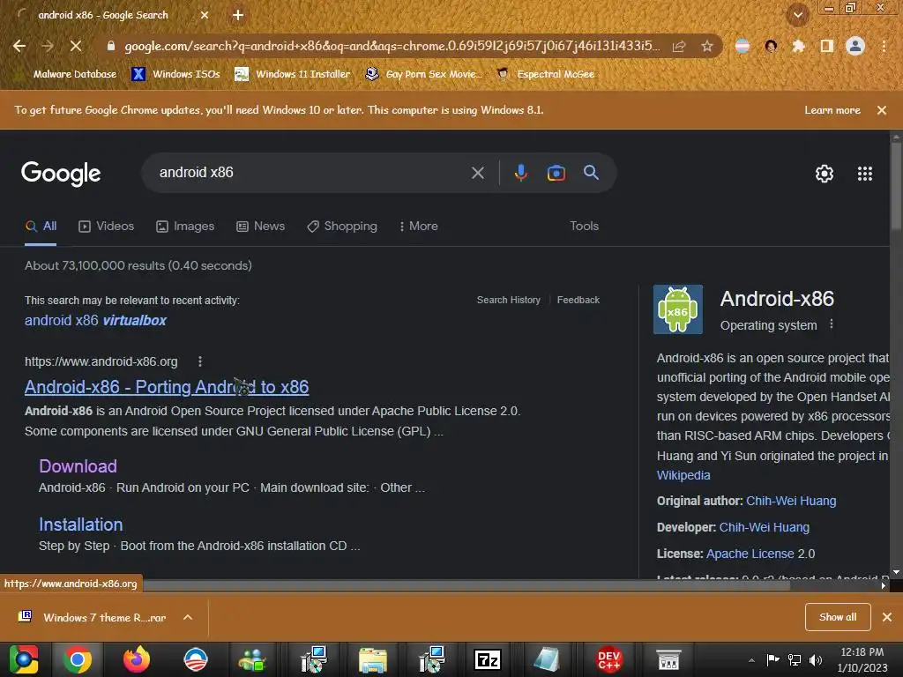This screenshot has width=903, height=677.
Task: Click the horizontal page scrollbar
Action: [x=466, y=585]
